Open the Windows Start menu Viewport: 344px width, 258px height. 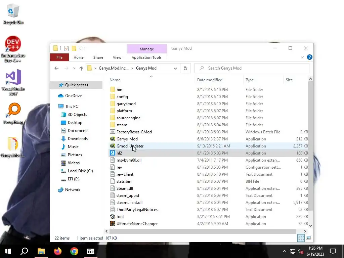8,251
